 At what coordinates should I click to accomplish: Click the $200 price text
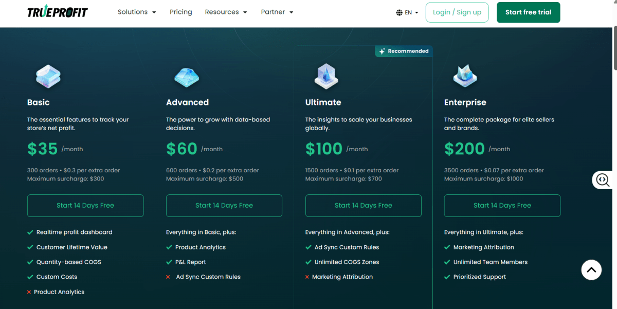(465, 149)
